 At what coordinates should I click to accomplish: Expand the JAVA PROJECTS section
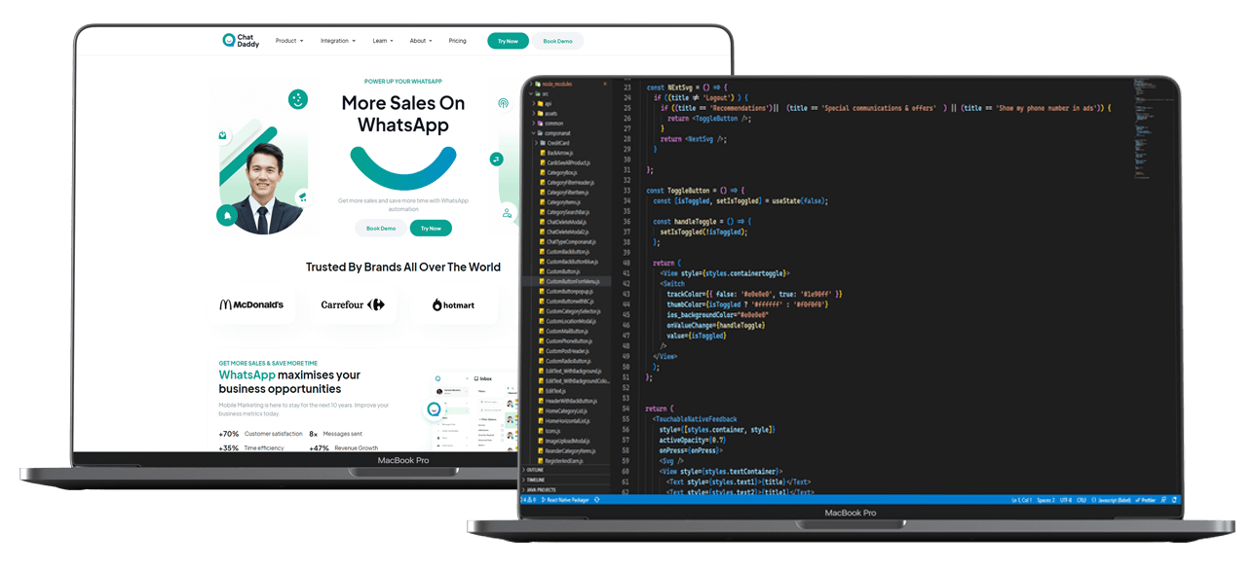pos(567,489)
